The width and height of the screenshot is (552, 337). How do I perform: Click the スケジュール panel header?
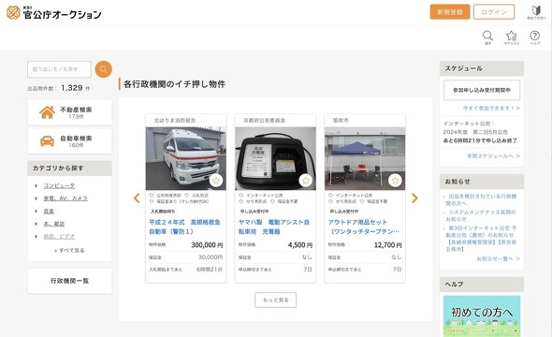pos(482,68)
